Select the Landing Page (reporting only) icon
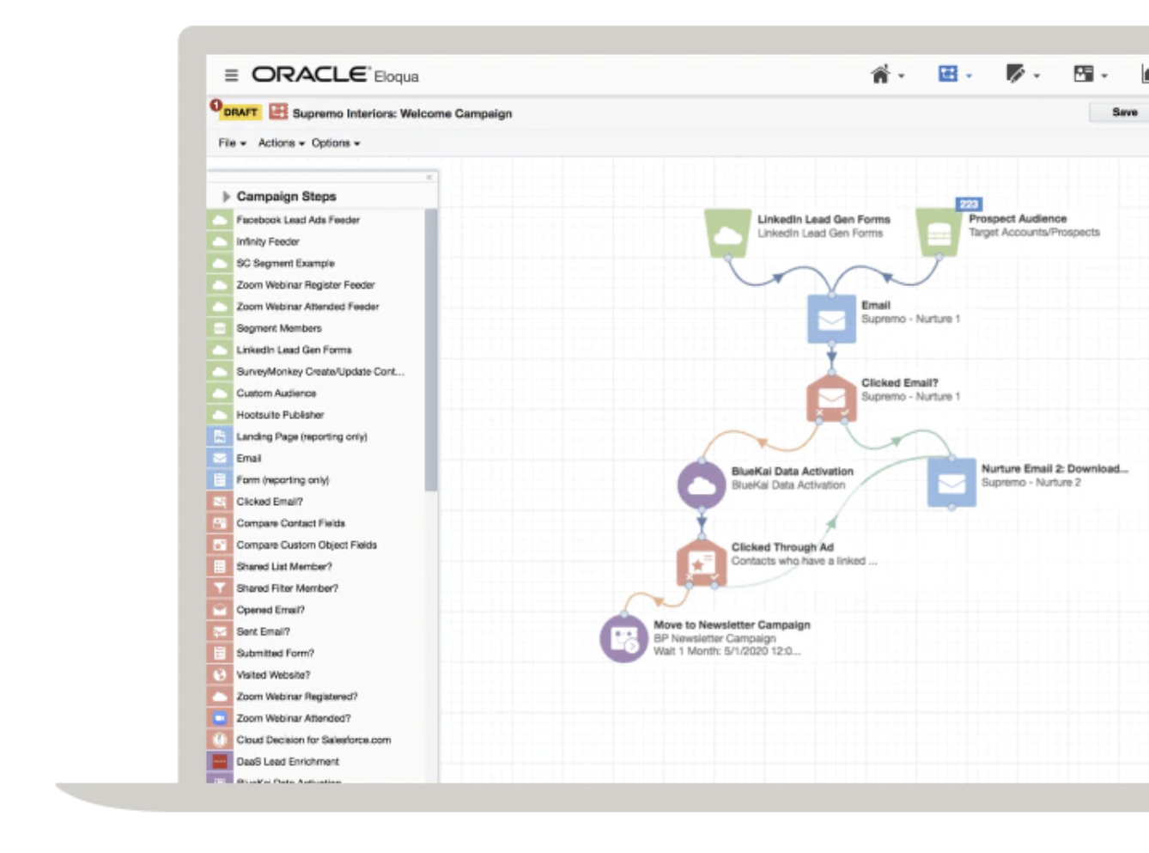1149x853 pixels. click(x=220, y=436)
